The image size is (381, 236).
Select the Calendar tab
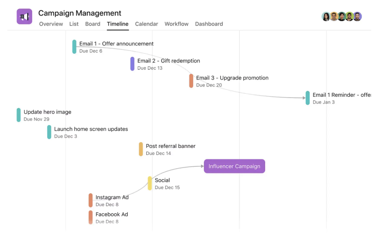pyautogui.click(x=146, y=24)
